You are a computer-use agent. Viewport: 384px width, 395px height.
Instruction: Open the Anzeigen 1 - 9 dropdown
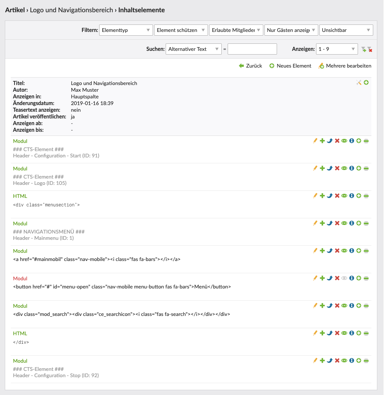point(336,49)
